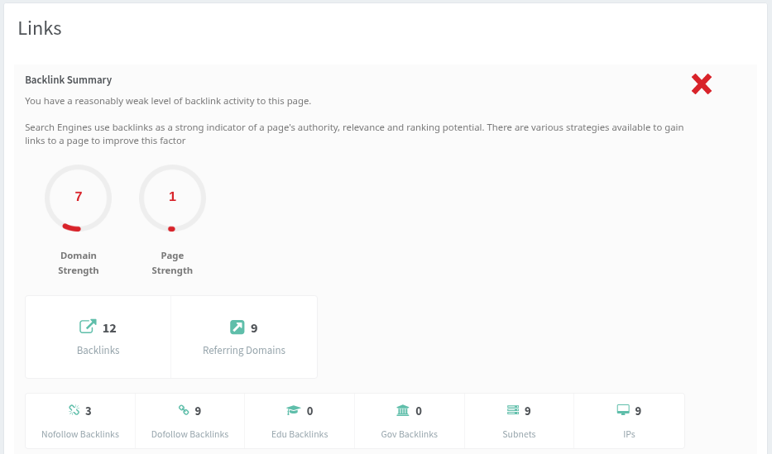Click the Domain Strength gauge showing 7
Viewport: 772px width, 454px height.
pyautogui.click(x=79, y=198)
